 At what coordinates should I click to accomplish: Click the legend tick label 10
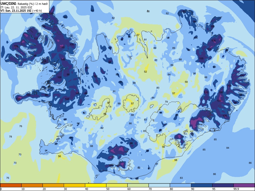[x=23, y=189]
